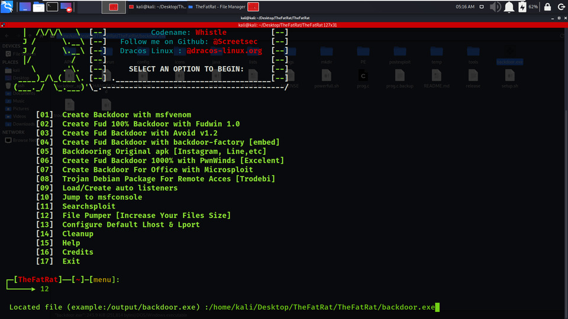Viewport: 568px width, 319px height.
Task: Click option 08 Trojan Debian Package line
Action: click(x=156, y=178)
